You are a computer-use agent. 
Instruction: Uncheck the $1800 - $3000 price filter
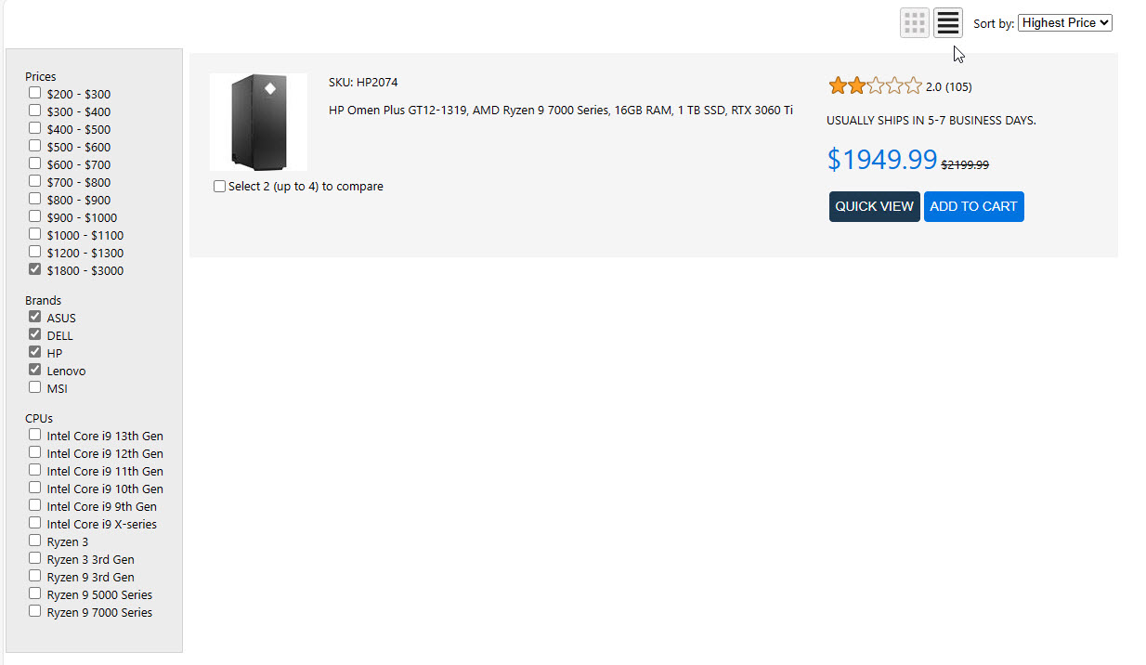pyautogui.click(x=35, y=270)
